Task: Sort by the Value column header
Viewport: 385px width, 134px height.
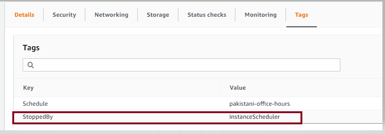Action: (238, 87)
